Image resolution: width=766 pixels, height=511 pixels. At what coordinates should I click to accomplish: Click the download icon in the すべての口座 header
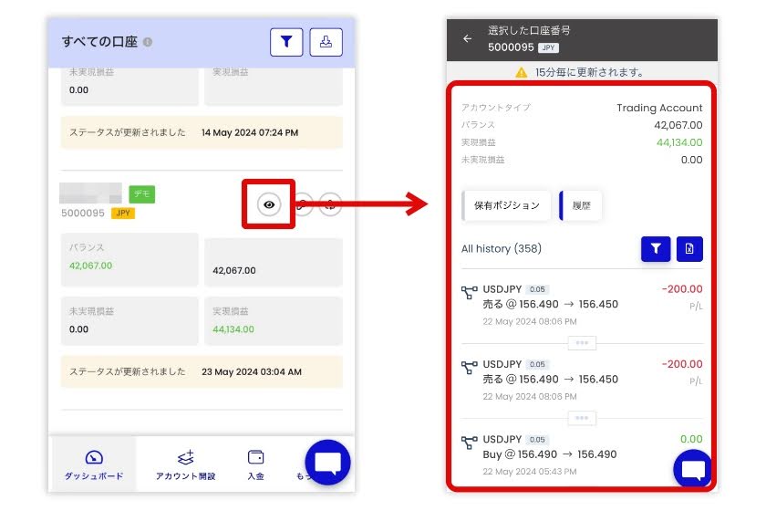pyautogui.click(x=326, y=42)
